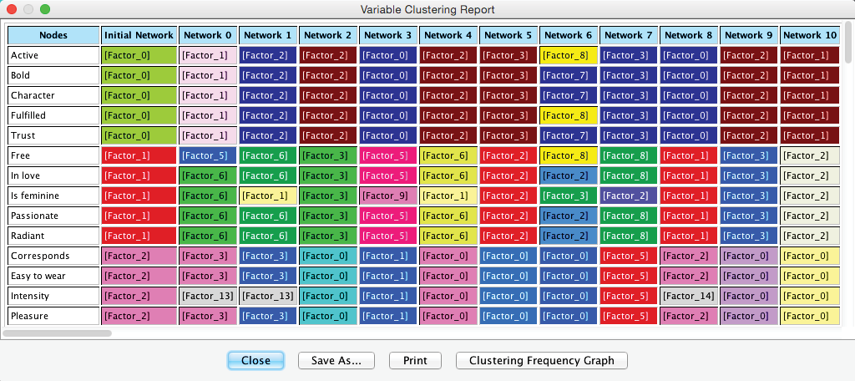Image resolution: width=855 pixels, height=381 pixels.
Task: Select the Network 6 column header
Action: pos(569,35)
